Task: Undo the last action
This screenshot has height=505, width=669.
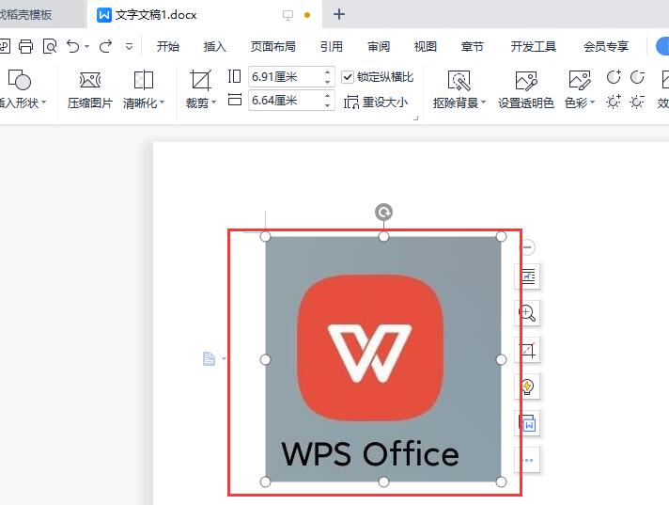Action: click(x=73, y=46)
